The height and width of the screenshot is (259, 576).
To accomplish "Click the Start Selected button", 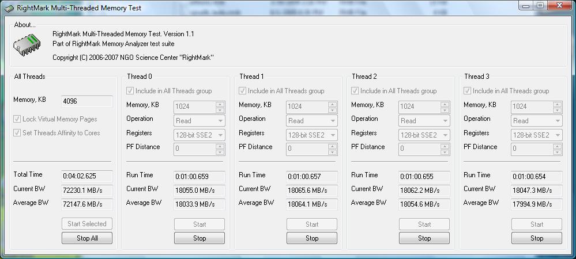I will [x=87, y=224].
